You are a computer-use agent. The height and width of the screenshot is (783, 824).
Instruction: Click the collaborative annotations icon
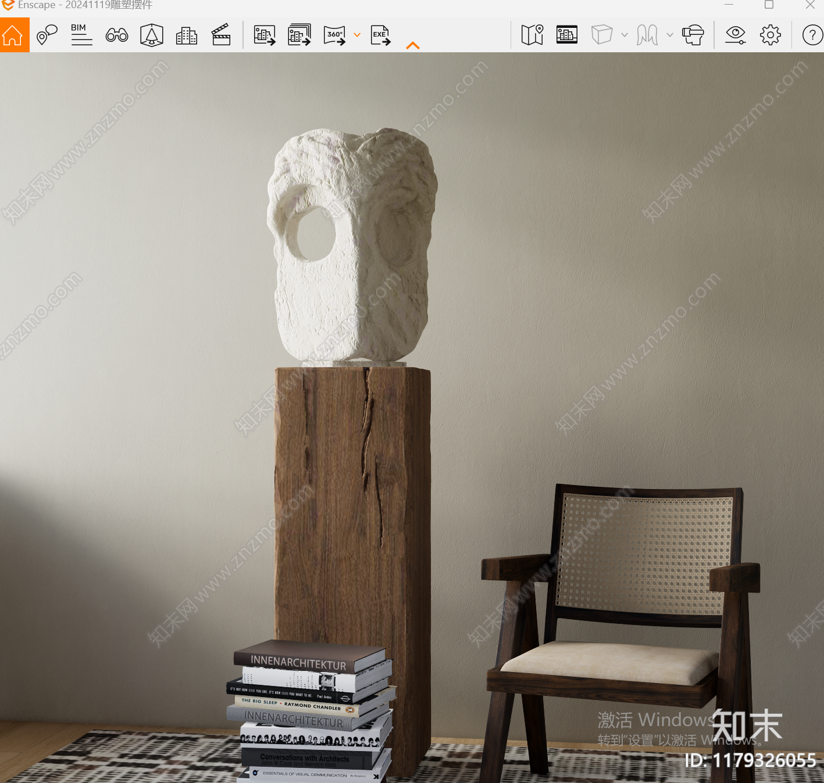click(x=647, y=35)
